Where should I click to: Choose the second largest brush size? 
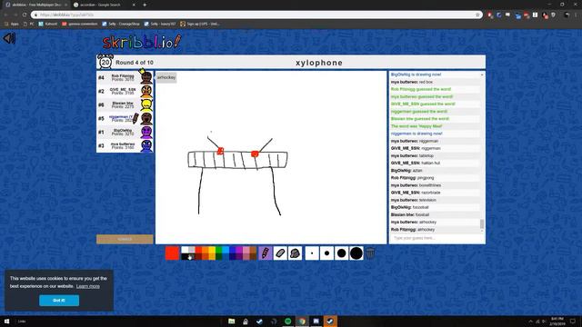point(342,253)
